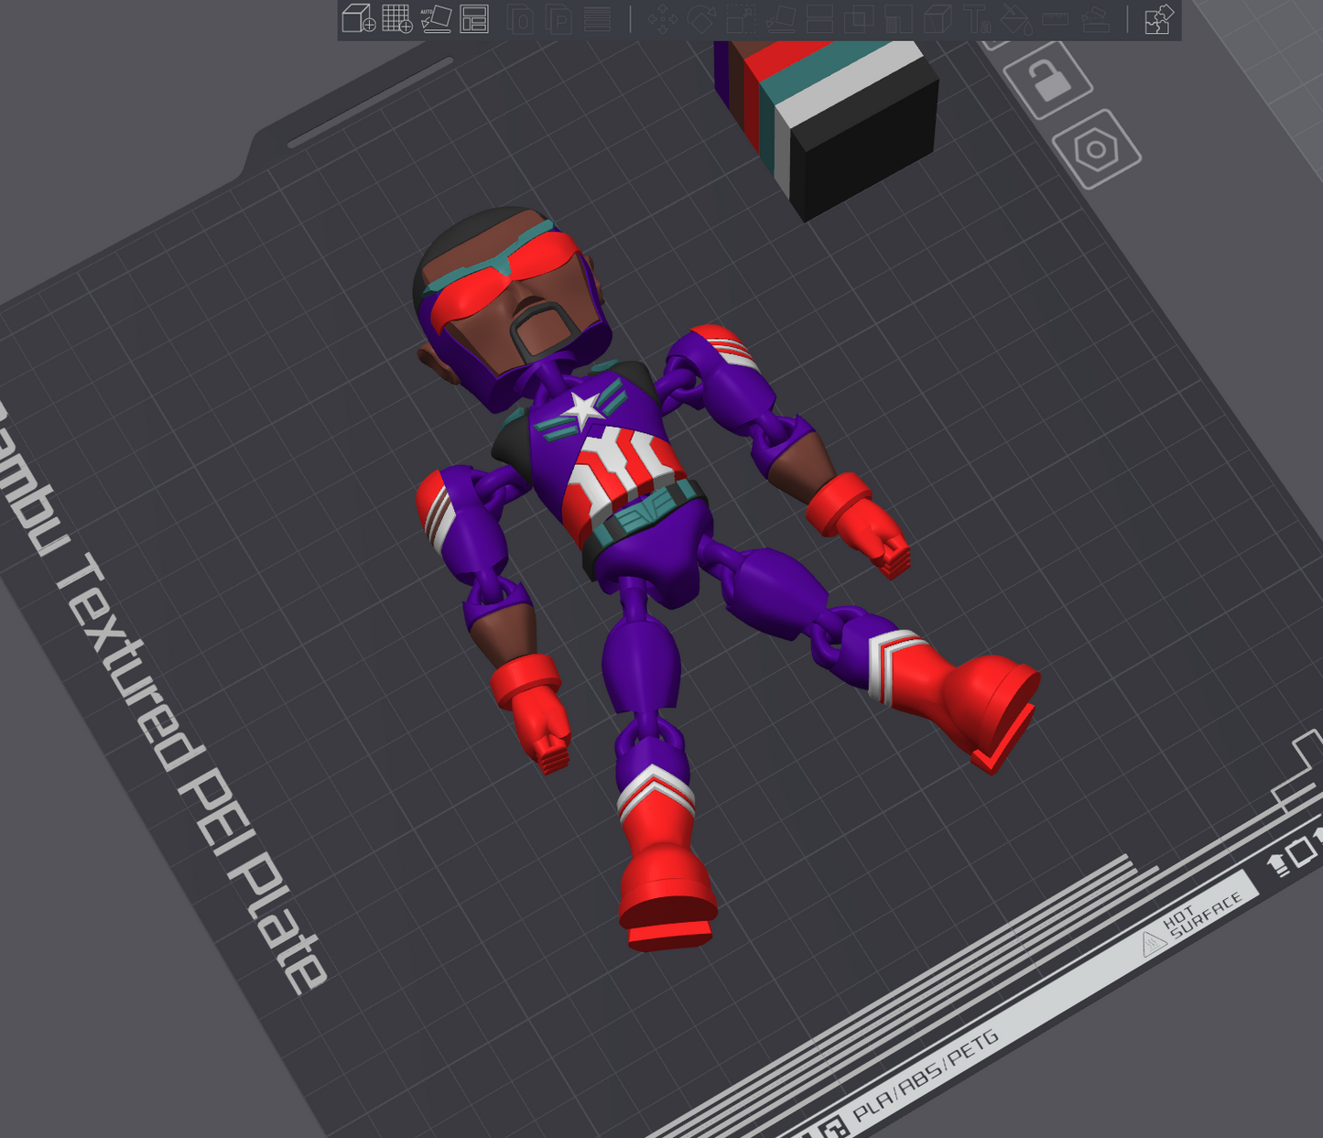1323x1138 pixels.
Task: Open plate settings hexagon icon
Action: (x=1096, y=149)
